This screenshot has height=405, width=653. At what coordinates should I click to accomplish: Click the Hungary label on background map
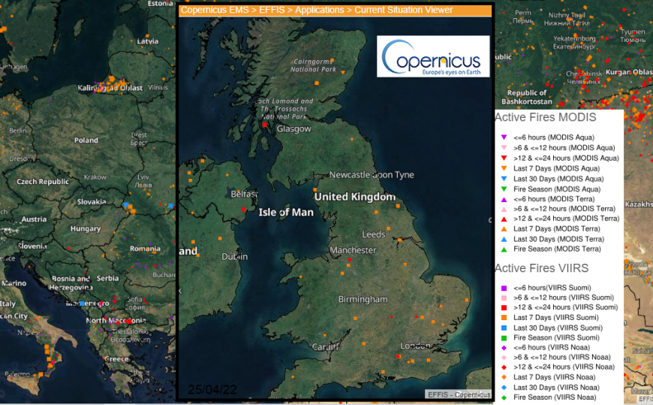[86, 229]
